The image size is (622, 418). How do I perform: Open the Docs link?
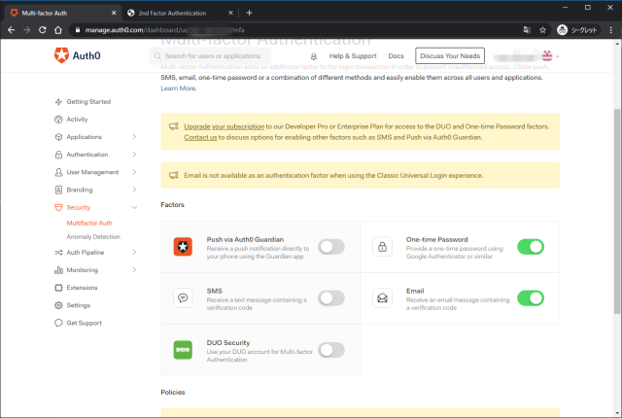click(x=396, y=56)
